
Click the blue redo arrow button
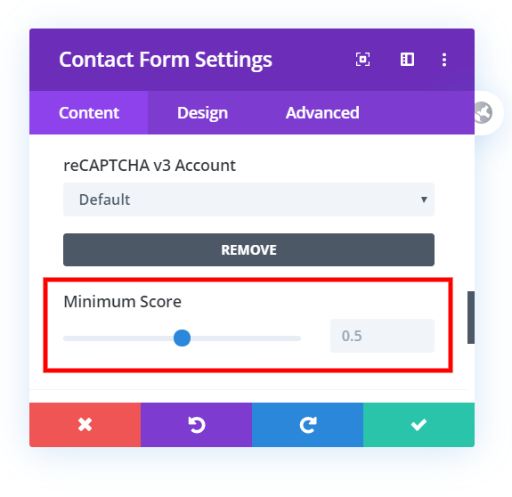tap(307, 425)
